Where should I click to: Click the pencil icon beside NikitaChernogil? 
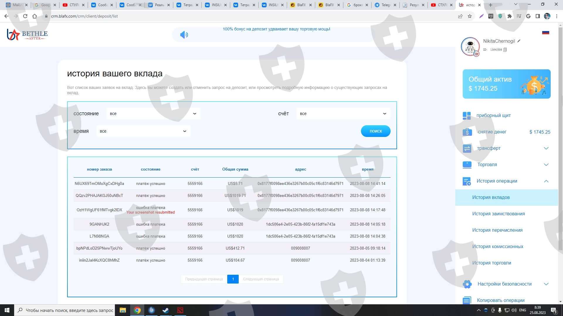[x=519, y=41]
